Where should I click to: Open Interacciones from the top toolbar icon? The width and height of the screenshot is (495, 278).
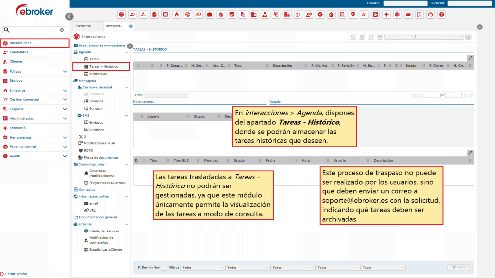(x=122, y=14)
